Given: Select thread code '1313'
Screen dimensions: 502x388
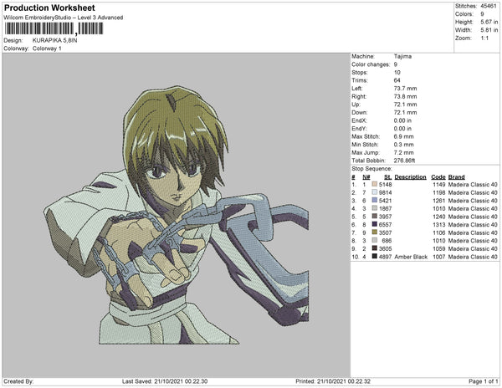Looking at the screenshot, I should click(439, 225).
